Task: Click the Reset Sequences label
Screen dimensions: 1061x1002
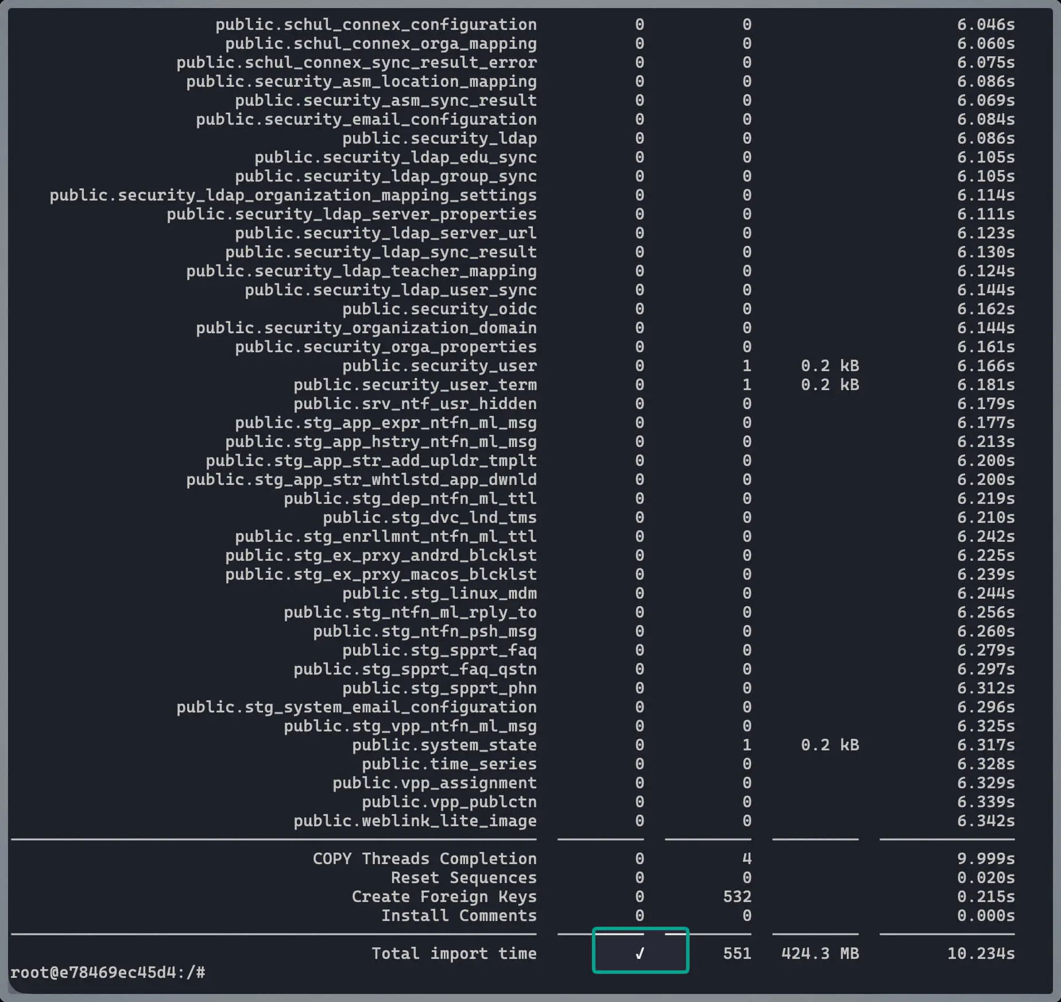Action: (x=463, y=877)
